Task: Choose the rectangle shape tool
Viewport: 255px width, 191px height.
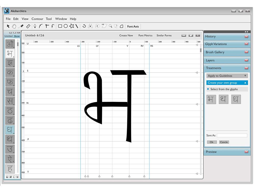Action: pos(60,26)
